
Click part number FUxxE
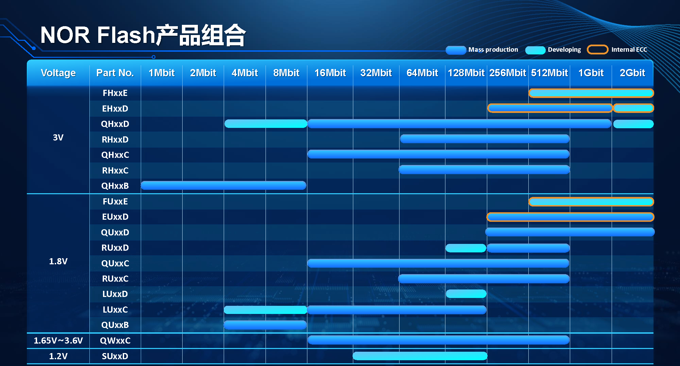[x=115, y=201]
